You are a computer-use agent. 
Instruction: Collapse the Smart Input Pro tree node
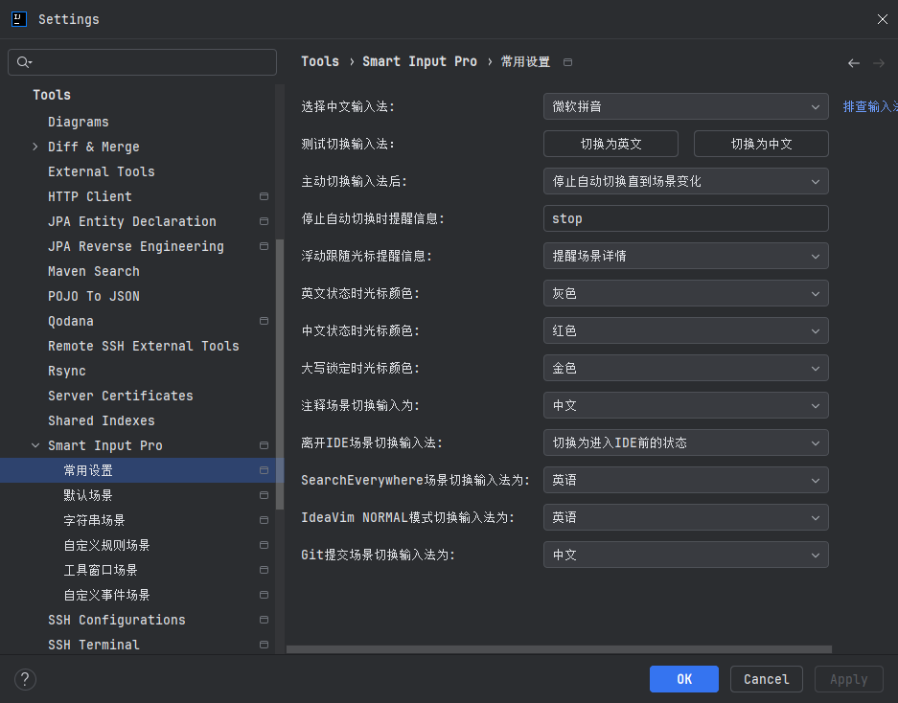35,445
